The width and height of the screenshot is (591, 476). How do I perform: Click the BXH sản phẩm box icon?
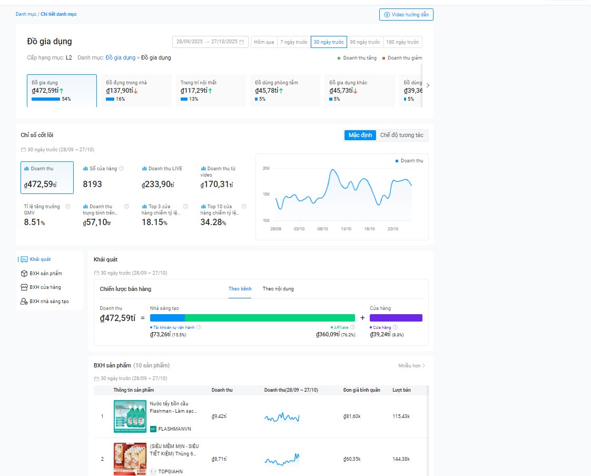tap(24, 274)
